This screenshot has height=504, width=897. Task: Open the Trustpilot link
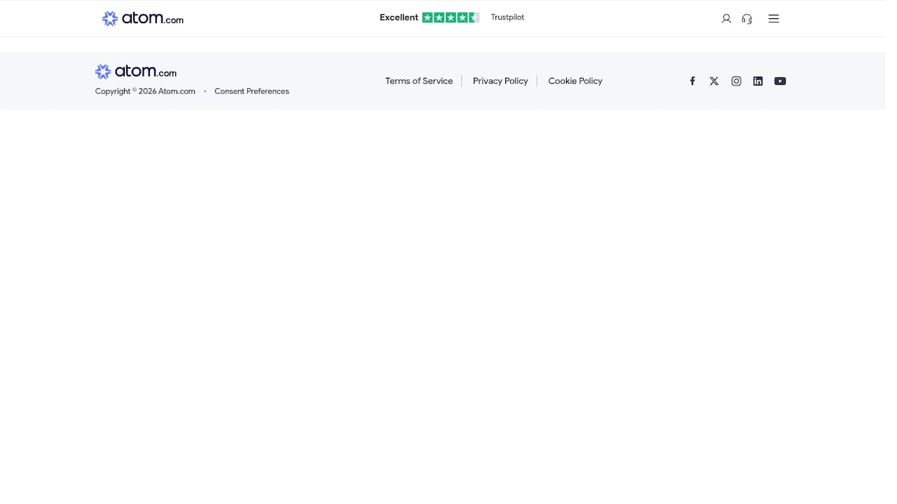(x=507, y=17)
